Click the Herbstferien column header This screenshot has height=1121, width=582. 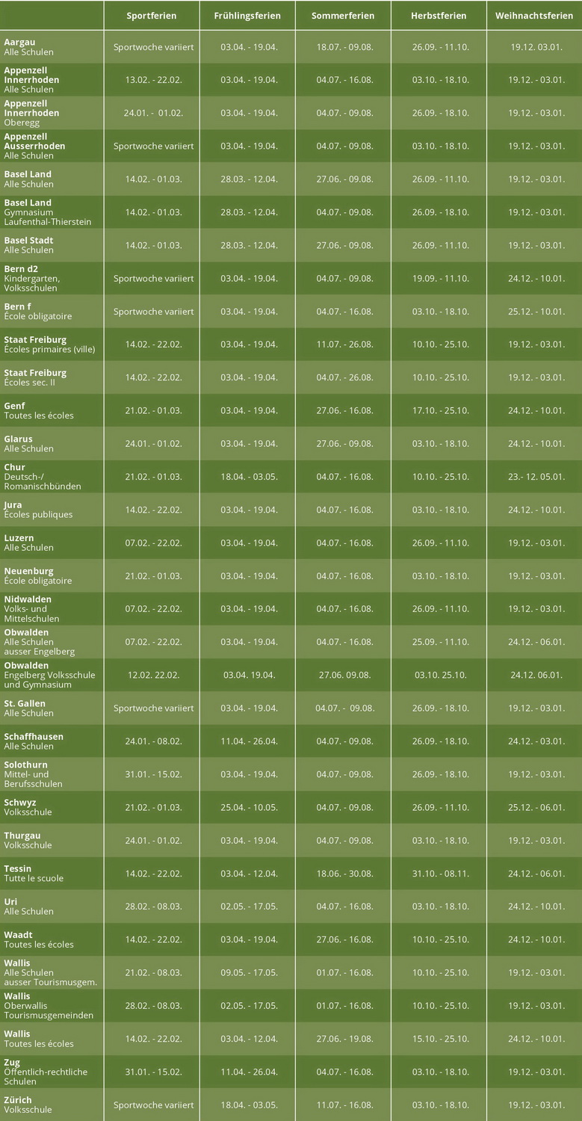click(x=439, y=16)
